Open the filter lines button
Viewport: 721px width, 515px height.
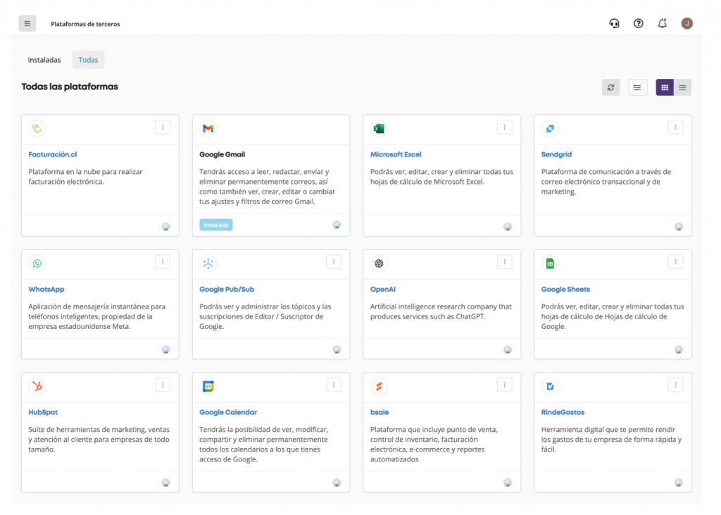(x=637, y=87)
